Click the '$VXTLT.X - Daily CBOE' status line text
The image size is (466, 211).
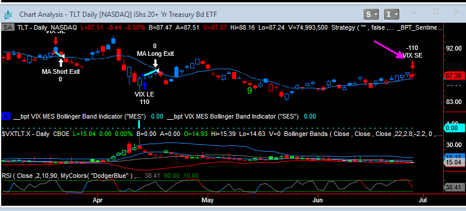pyautogui.click(x=36, y=134)
